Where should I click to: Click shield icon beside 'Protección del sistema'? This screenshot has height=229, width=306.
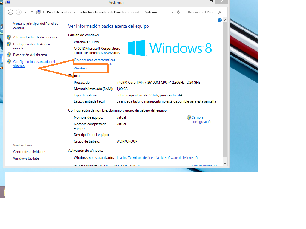(x=9, y=55)
